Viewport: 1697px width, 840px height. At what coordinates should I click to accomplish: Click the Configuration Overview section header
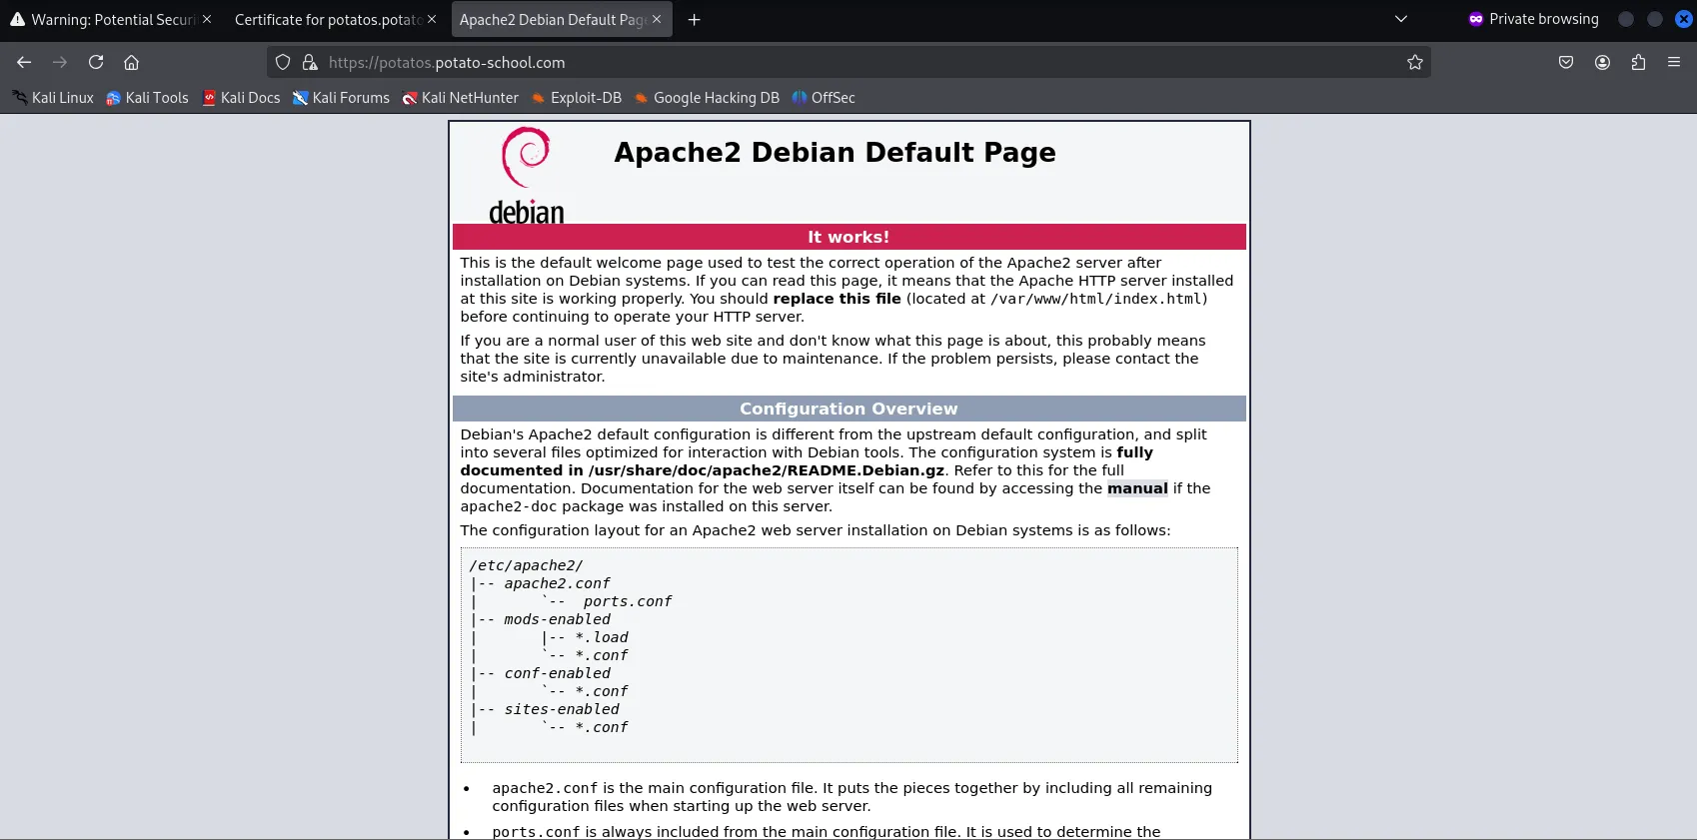coord(848,409)
